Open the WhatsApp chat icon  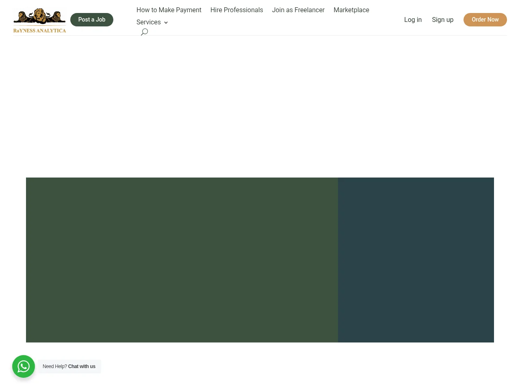pos(24,366)
